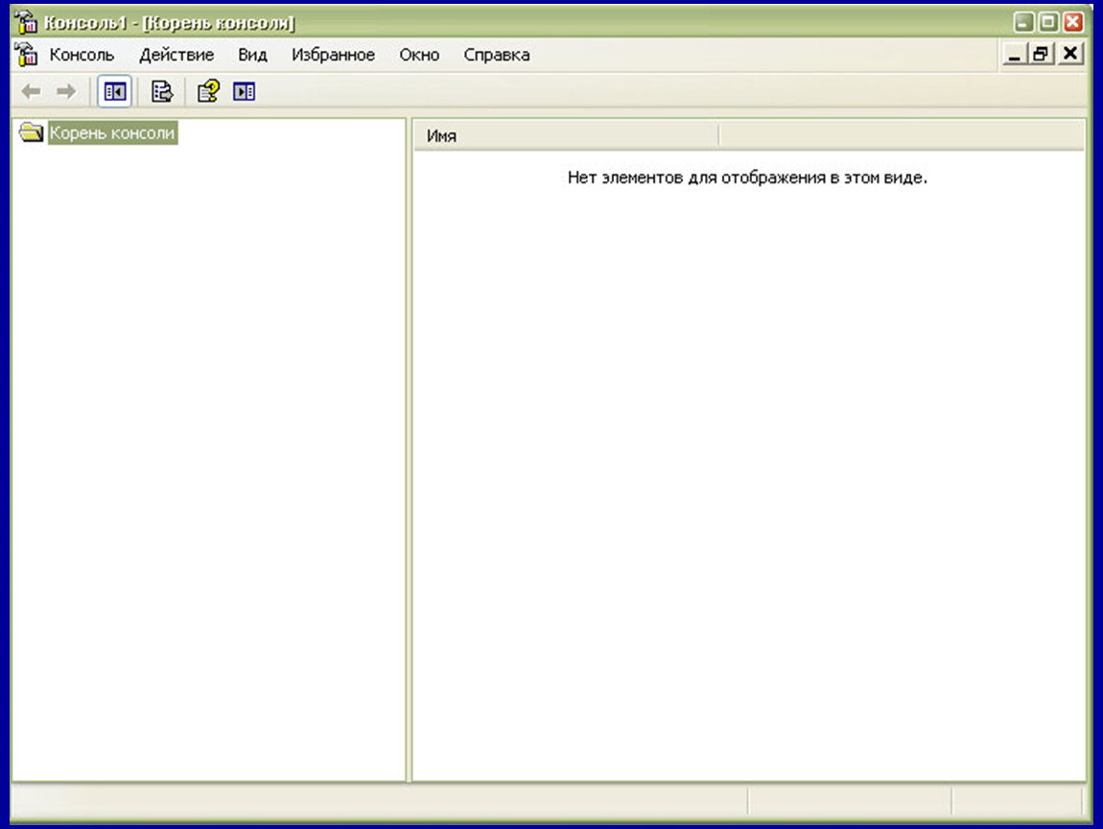
Task: Open the Справка menu
Action: (x=497, y=55)
